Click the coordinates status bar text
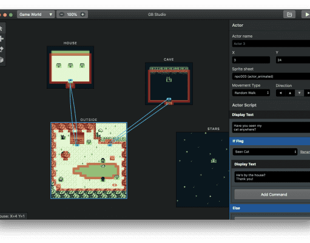 (x=12, y=216)
